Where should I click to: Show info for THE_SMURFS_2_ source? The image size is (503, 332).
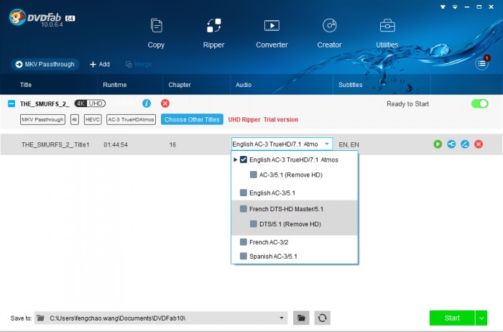147,103
